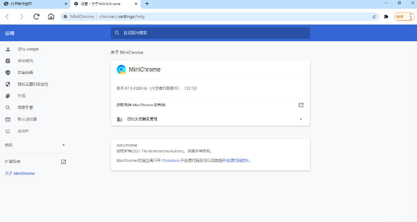Minimize the browser window

pyautogui.click(x=386, y=3)
